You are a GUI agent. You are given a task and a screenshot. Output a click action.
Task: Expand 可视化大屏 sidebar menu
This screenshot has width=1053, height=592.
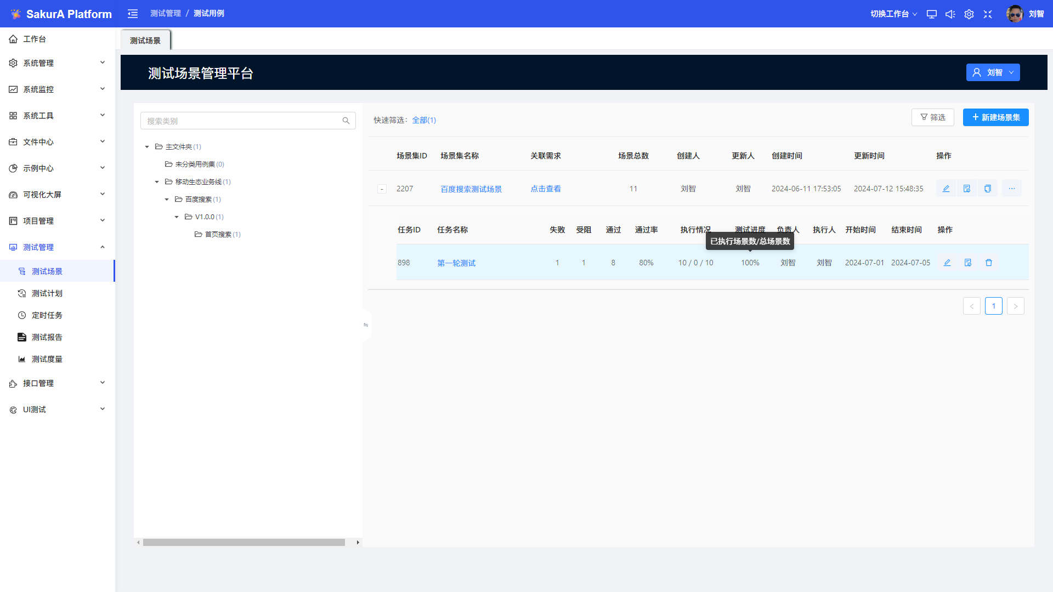click(x=58, y=195)
